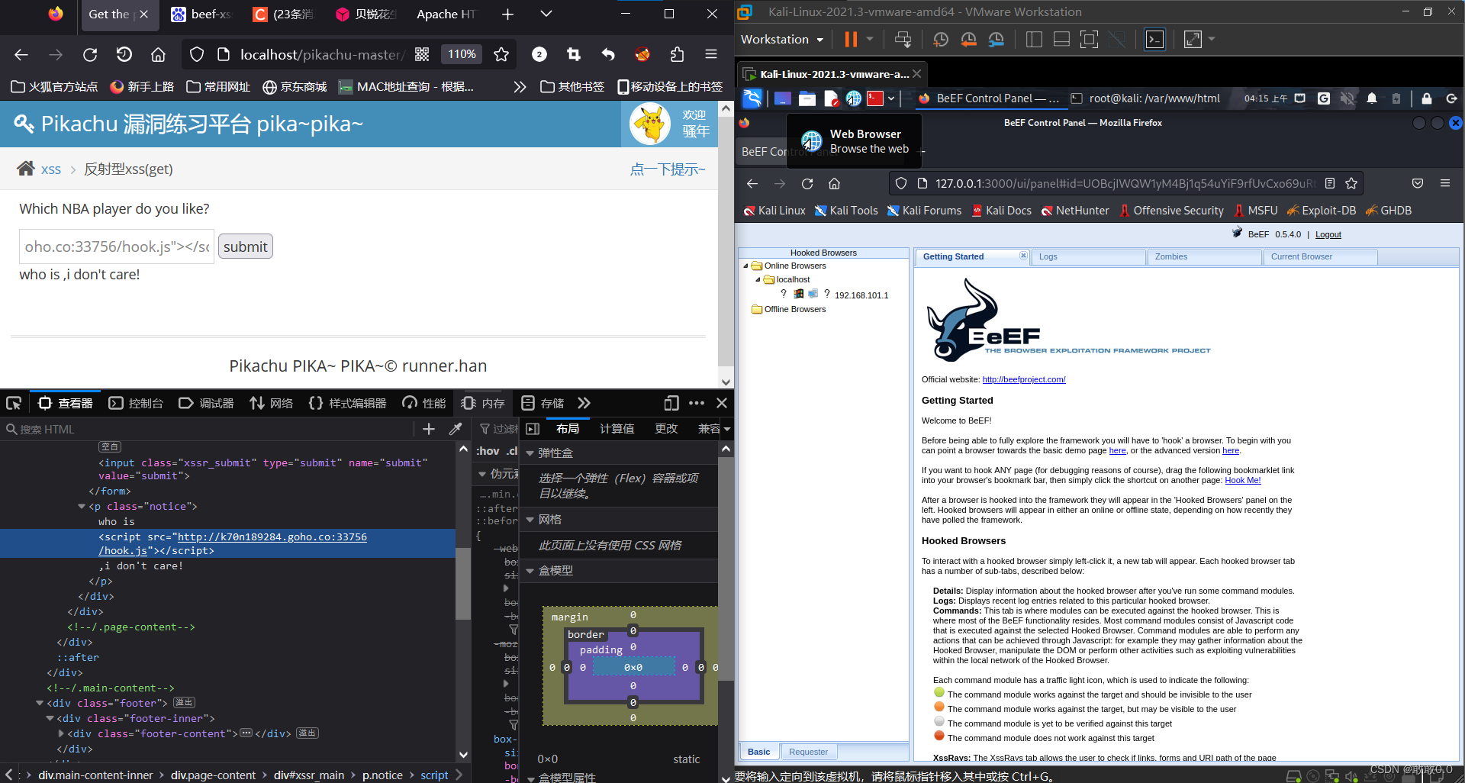The image size is (1465, 783).
Task: Click the script breadcrumb in devtools
Action: click(434, 775)
